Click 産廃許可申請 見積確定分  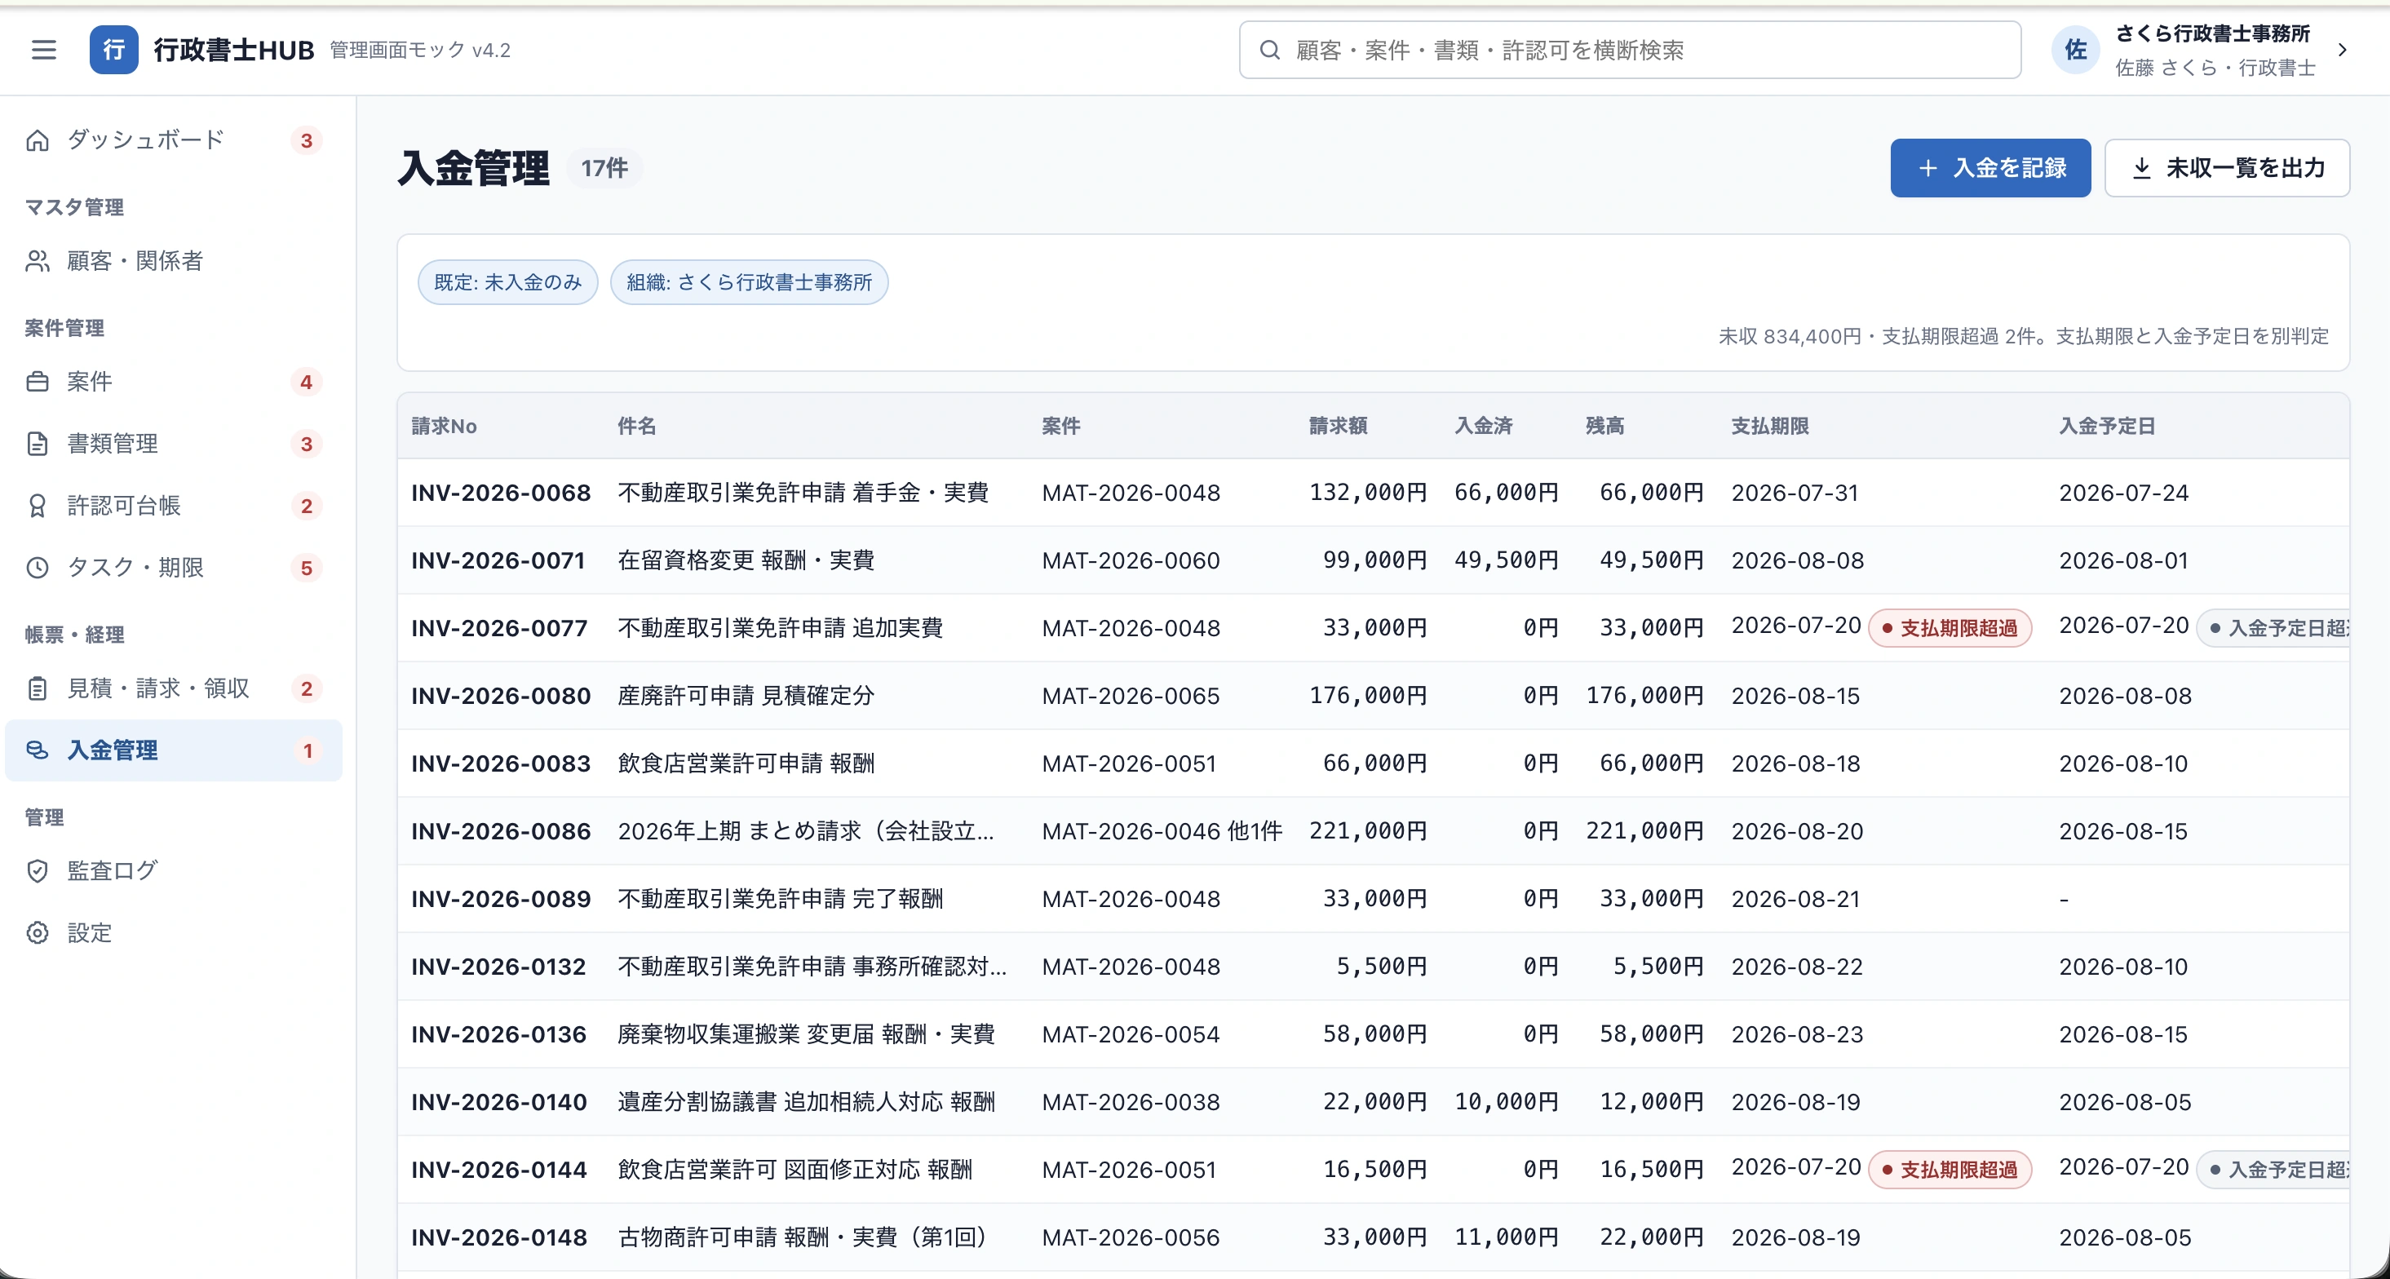(x=746, y=696)
